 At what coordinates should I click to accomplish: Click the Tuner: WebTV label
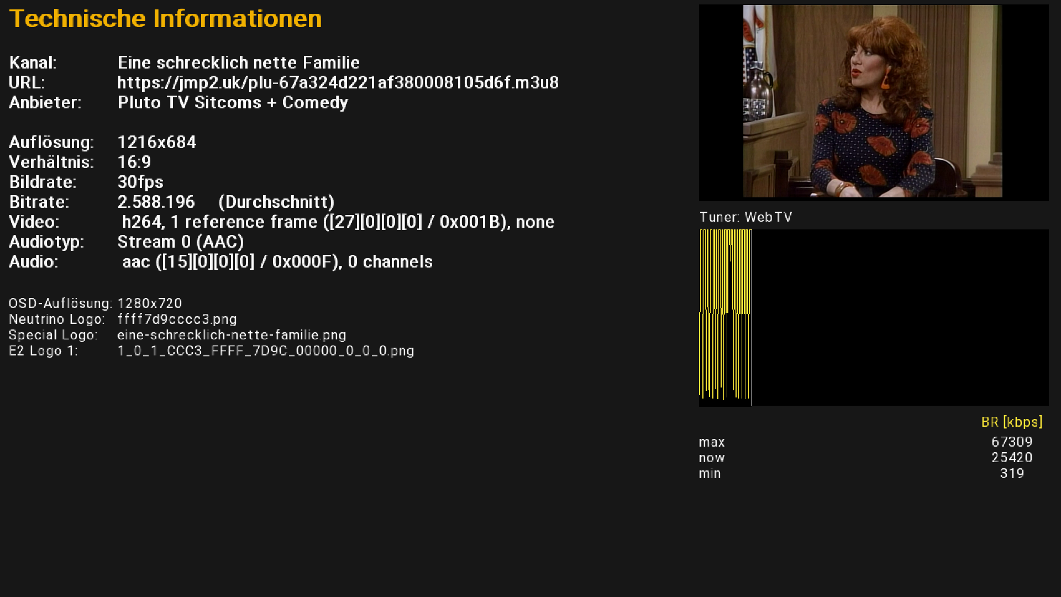[745, 217]
